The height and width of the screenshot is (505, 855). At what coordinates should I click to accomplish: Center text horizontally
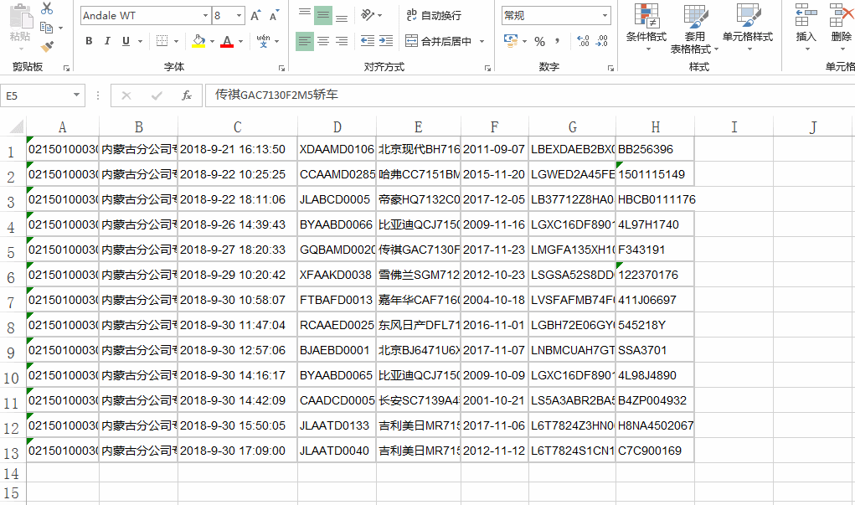323,41
